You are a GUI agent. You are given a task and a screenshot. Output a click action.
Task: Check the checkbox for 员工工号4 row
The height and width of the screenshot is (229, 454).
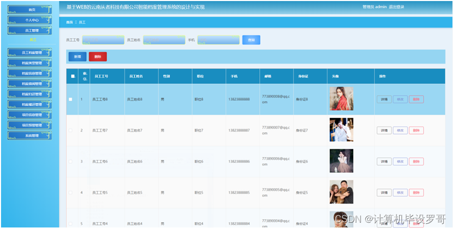[x=71, y=223]
